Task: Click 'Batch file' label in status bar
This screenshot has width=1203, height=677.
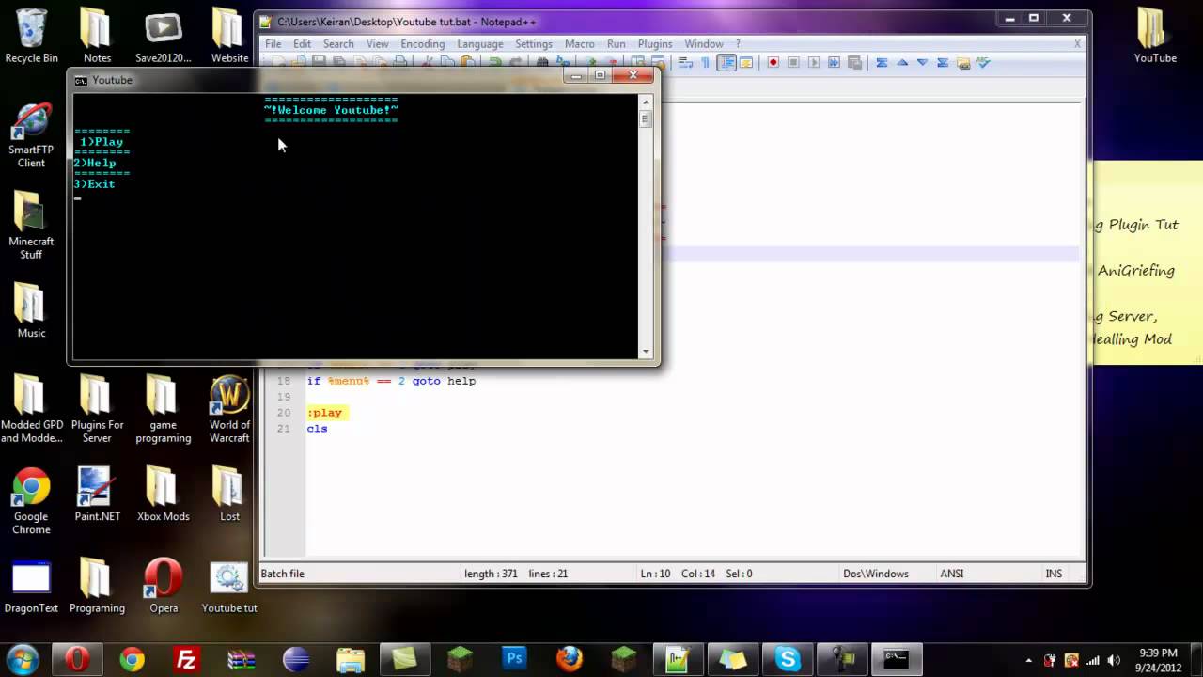Action: point(283,574)
